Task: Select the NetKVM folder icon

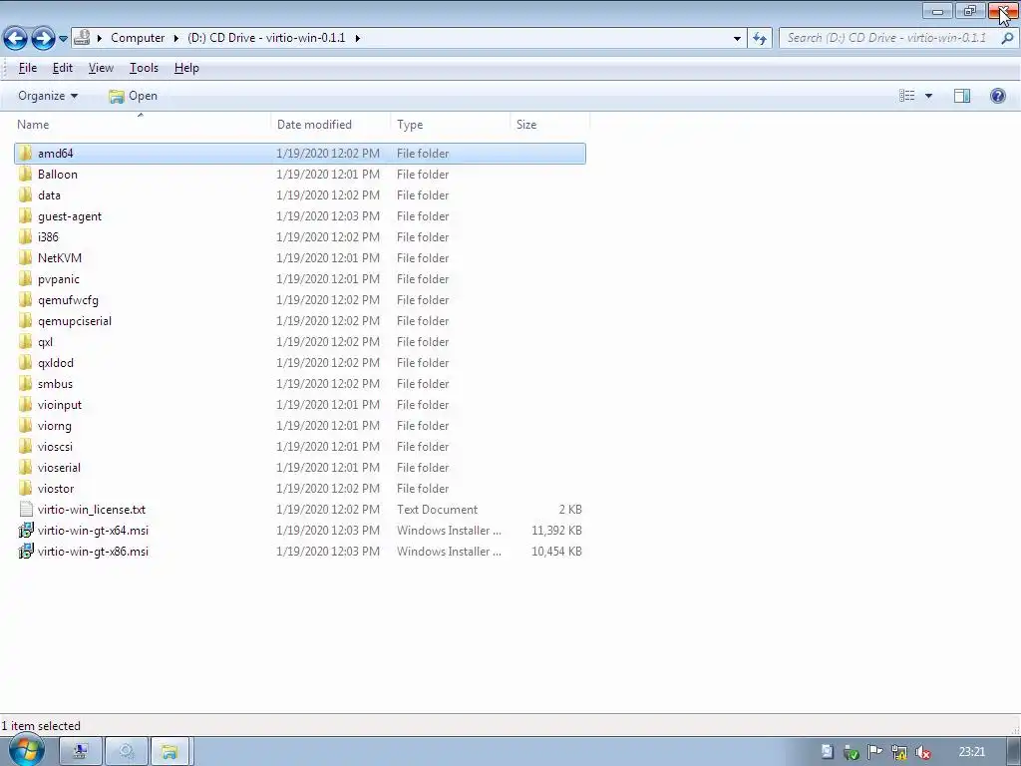Action: [x=25, y=258]
